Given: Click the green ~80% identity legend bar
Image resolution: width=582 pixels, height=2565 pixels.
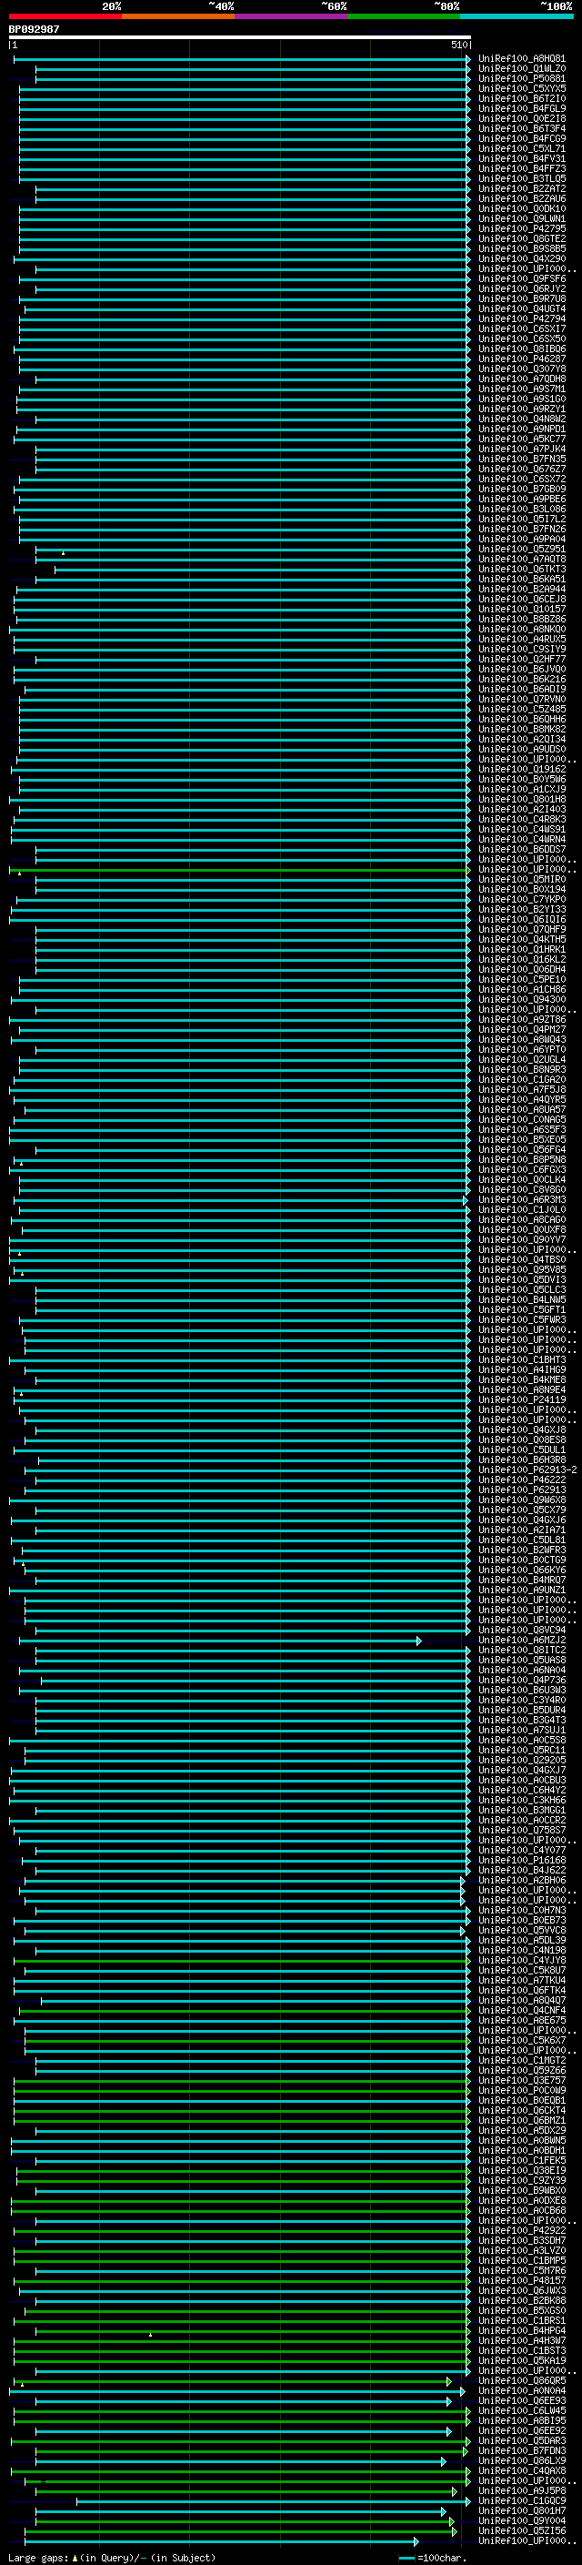Looking at the screenshot, I should tap(404, 16).
